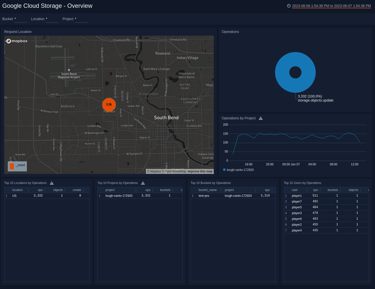Screen dimensions: 375x289
Task: Click the Improve this map link
Action: pyautogui.click(x=200, y=171)
